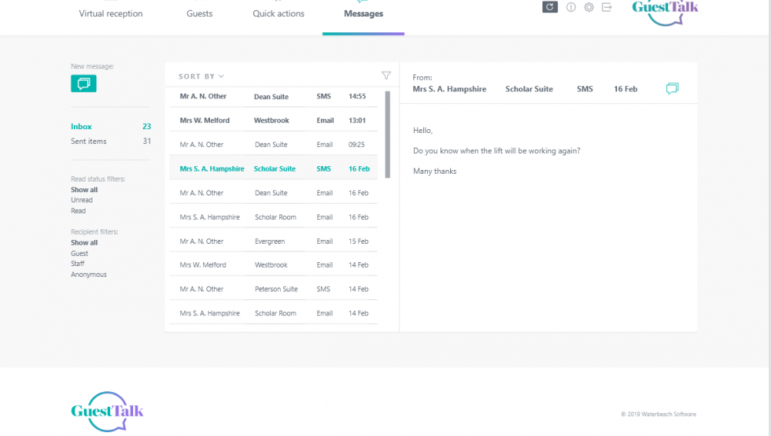The height and width of the screenshot is (436, 771).
Task: Select the Staff recipient filter
Action: pos(78,264)
